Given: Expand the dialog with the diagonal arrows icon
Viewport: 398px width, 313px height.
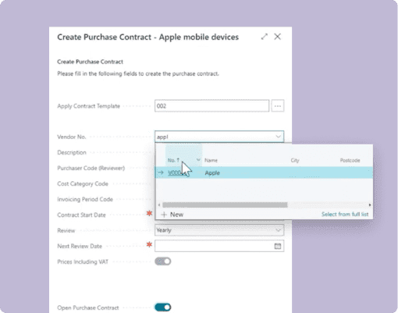Looking at the screenshot, I should [x=265, y=37].
